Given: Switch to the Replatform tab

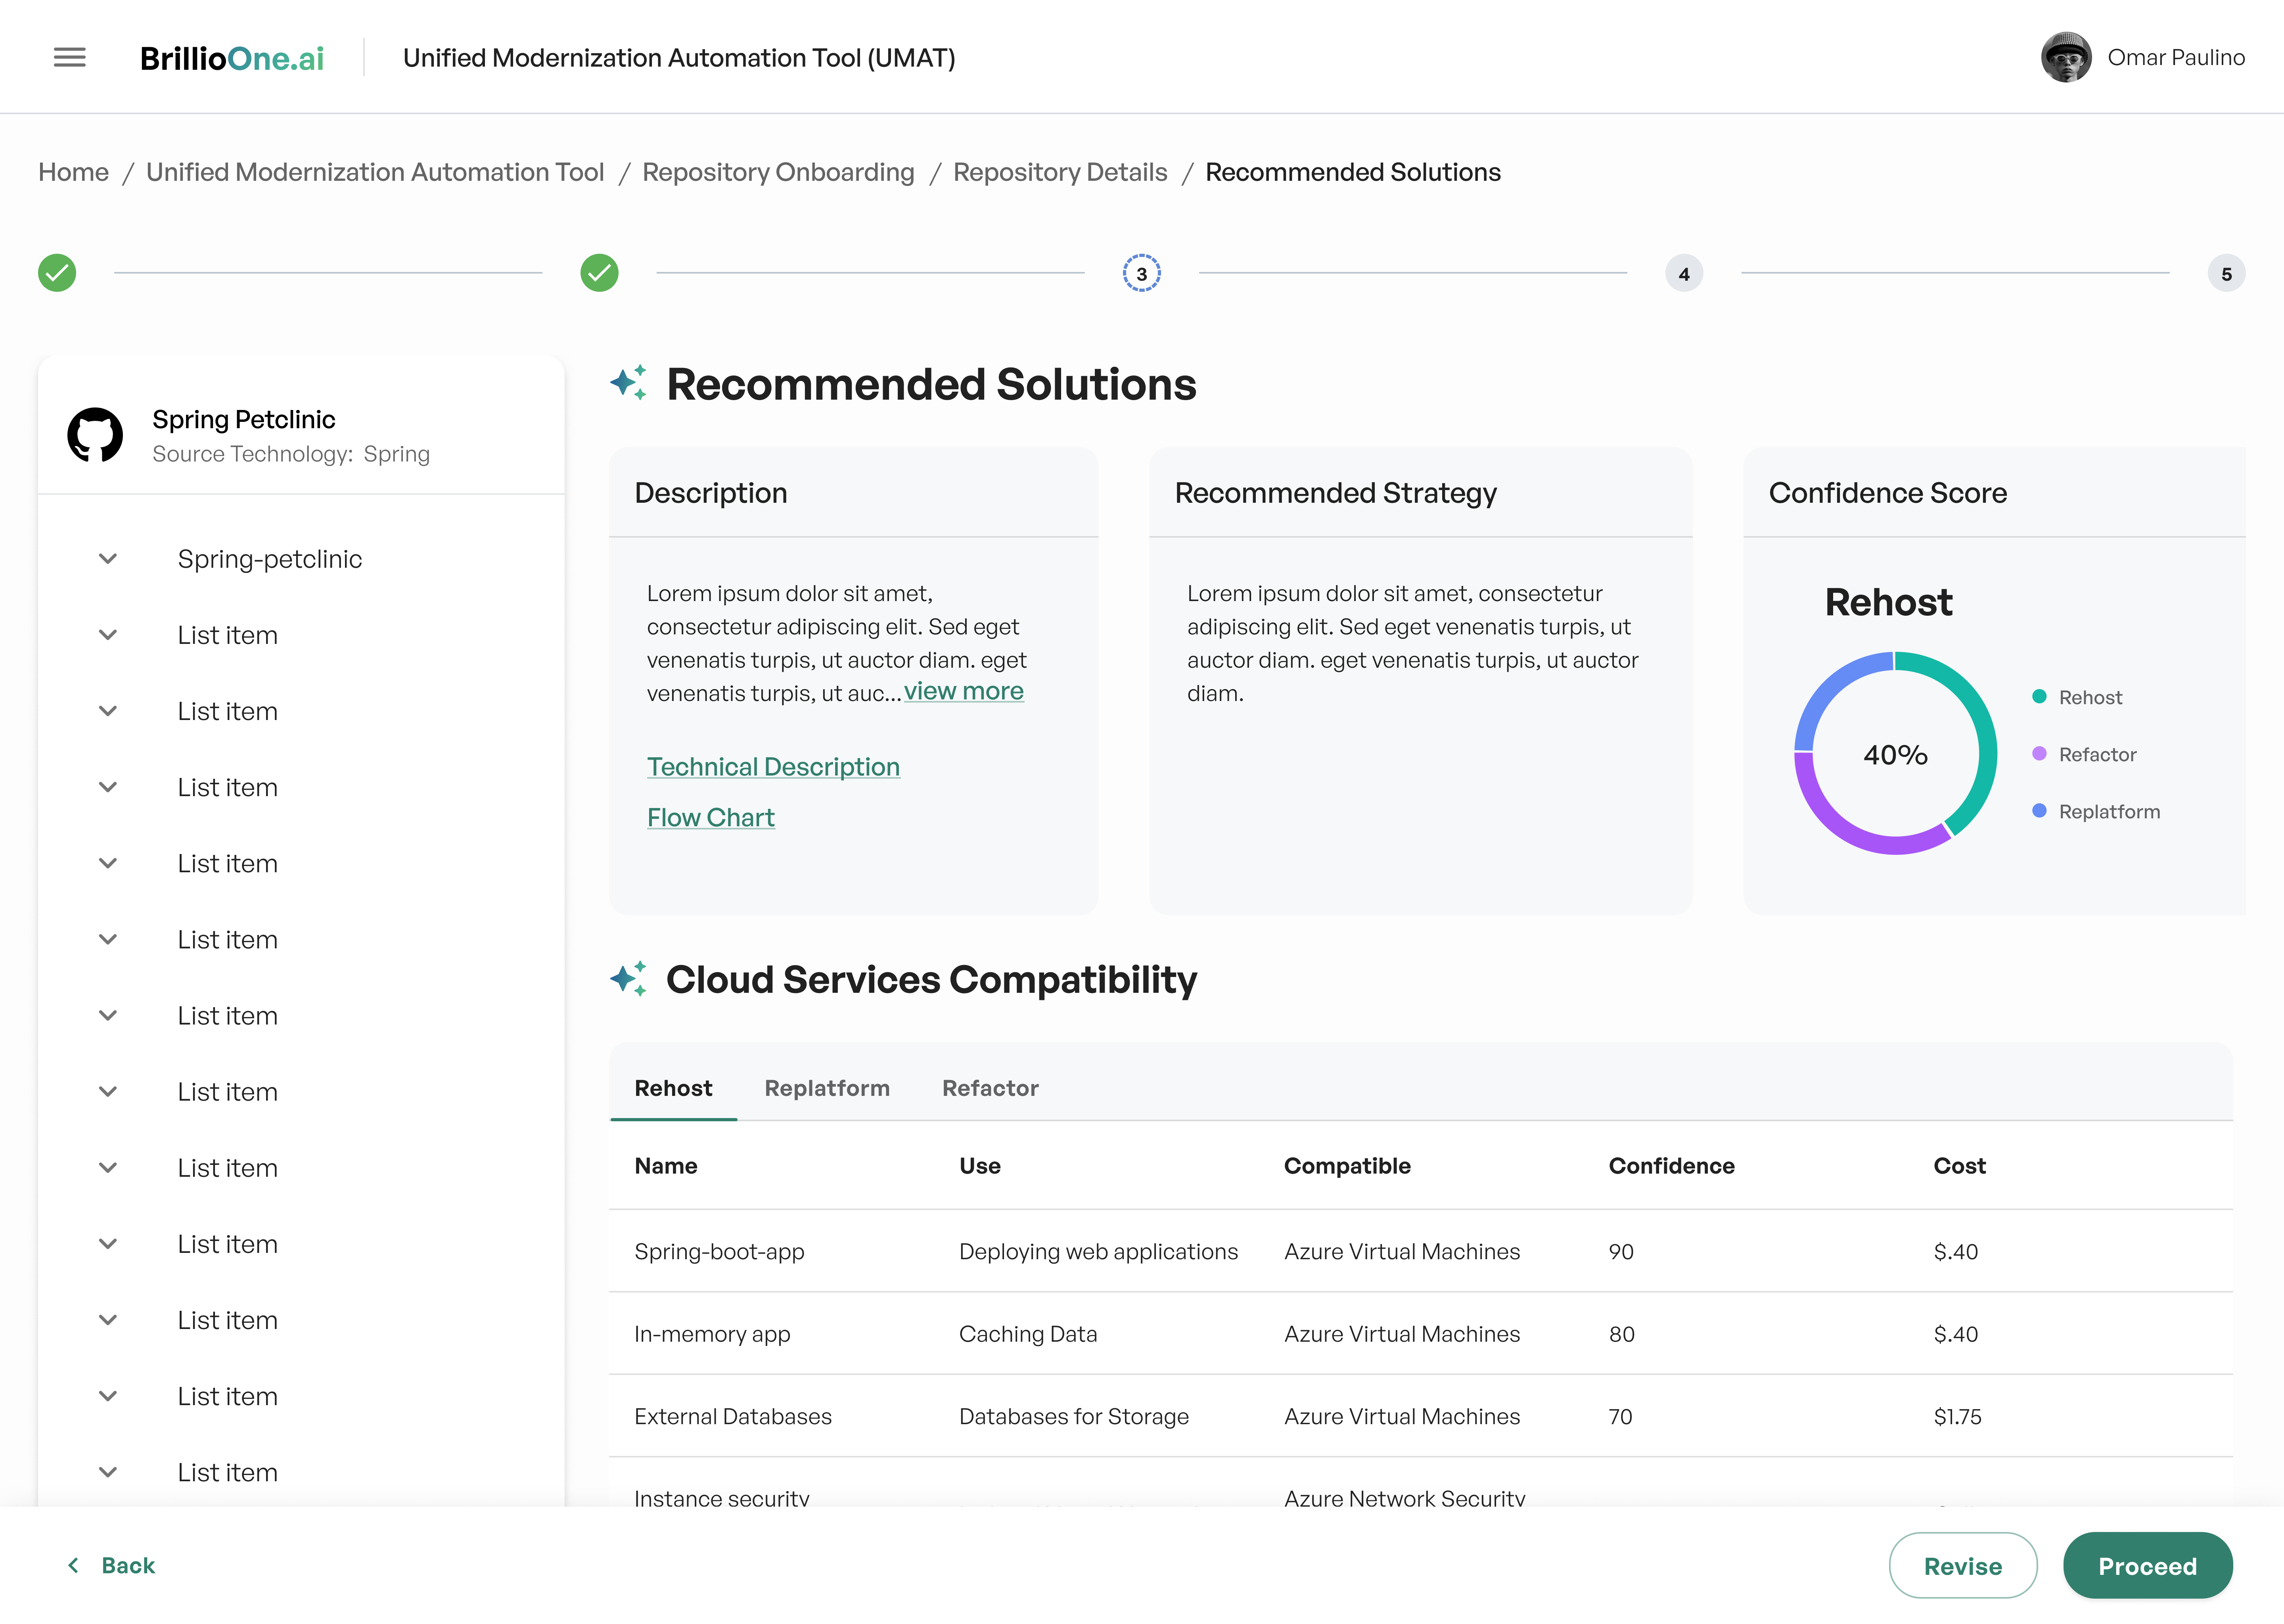Looking at the screenshot, I should coord(827,1088).
